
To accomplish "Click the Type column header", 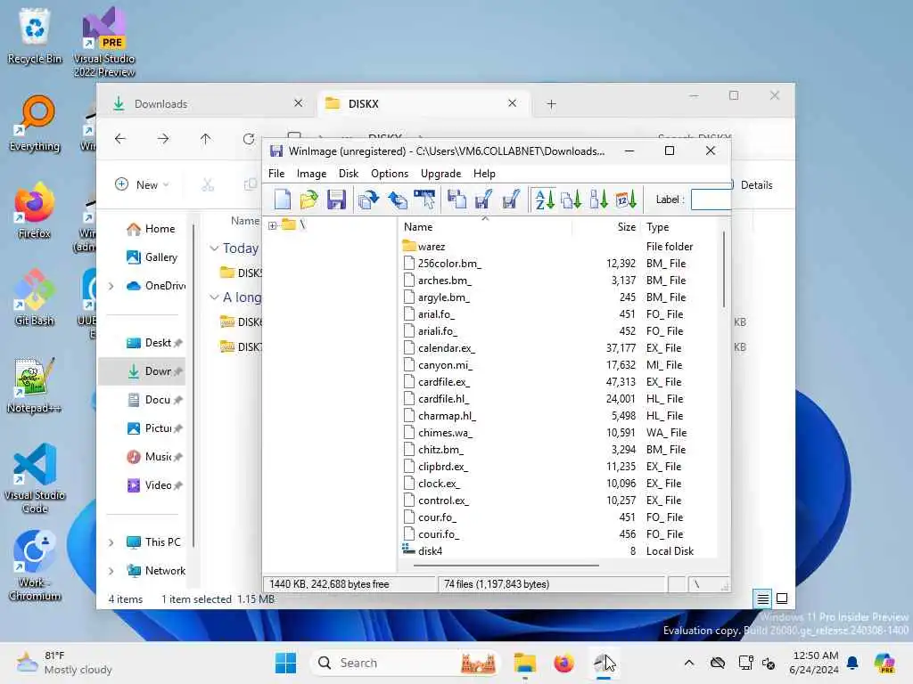I will tap(657, 227).
